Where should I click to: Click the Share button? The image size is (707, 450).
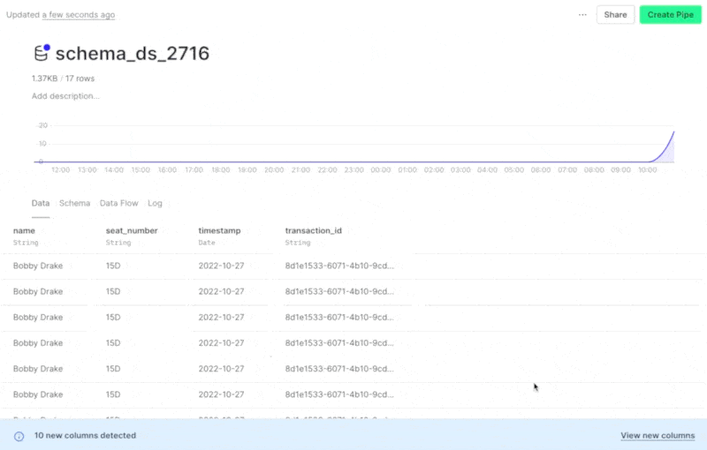pos(615,15)
